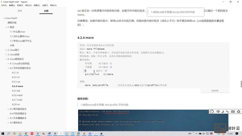Click the taskbar clock showing 11:55
The height and width of the screenshot is (136, 242).
point(230,134)
